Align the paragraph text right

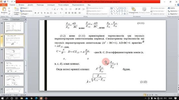(x=72, y=13)
